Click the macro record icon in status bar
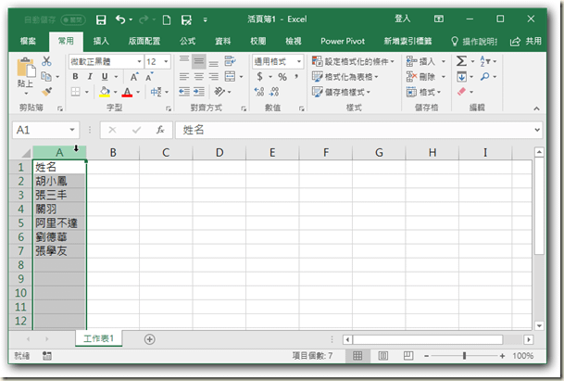Screen dimensions: 564x381 point(47,356)
